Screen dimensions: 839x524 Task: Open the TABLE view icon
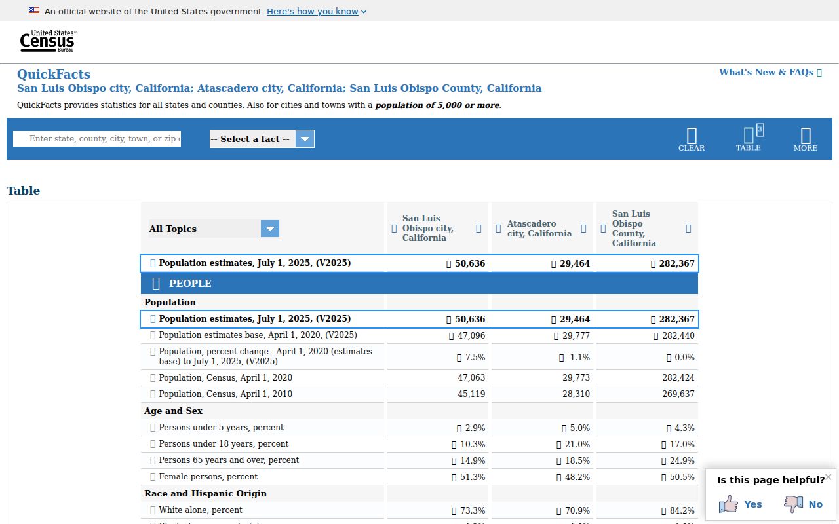click(x=749, y=136)
